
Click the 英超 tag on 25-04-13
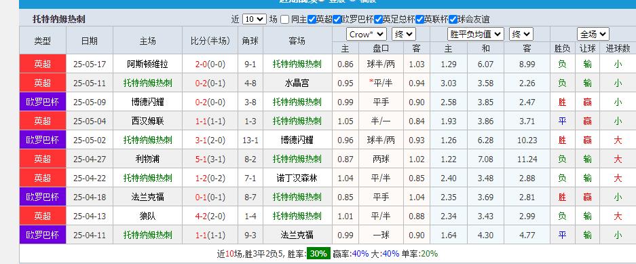pyautogui.click(x=43, y=216)
